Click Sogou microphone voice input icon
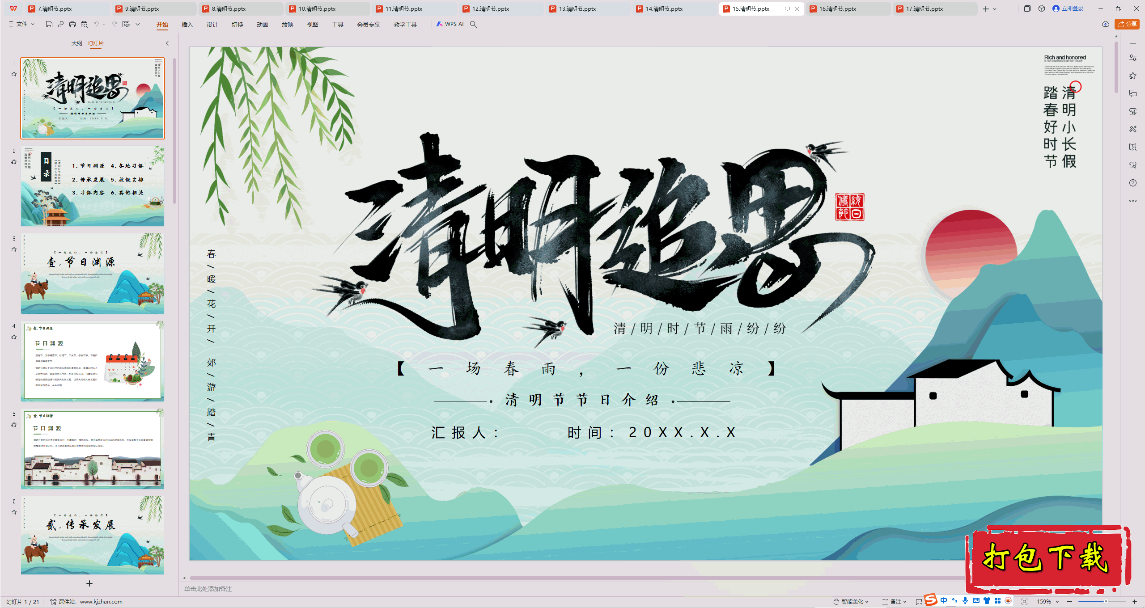The height and width of the screenshot is (608, 1145). 965,601
